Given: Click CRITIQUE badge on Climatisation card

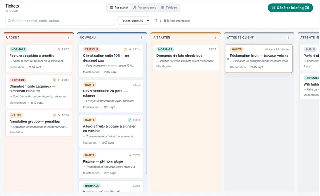Looking at the screenshot, I should pos(92,50).
